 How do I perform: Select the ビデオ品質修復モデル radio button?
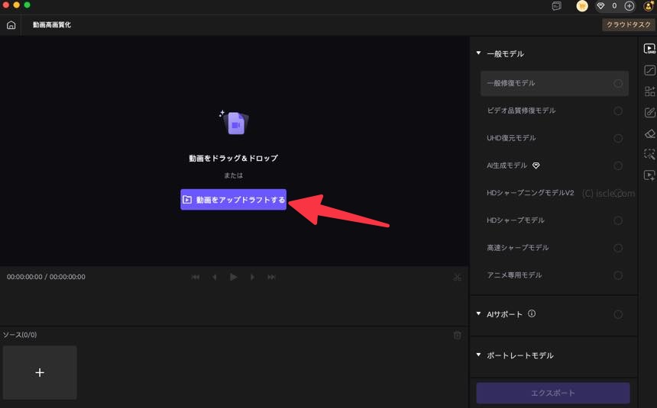click(618, 111)
